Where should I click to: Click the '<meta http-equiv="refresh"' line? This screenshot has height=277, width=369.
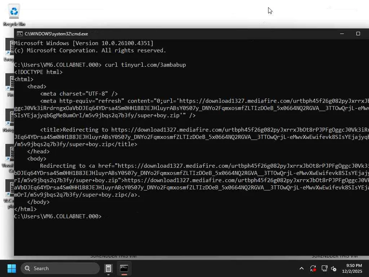pyautogui.click(x=204, y=101)
